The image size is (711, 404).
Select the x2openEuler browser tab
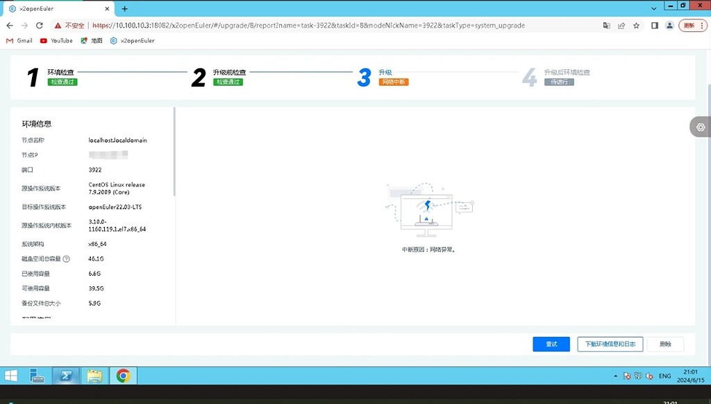(56, 9)
